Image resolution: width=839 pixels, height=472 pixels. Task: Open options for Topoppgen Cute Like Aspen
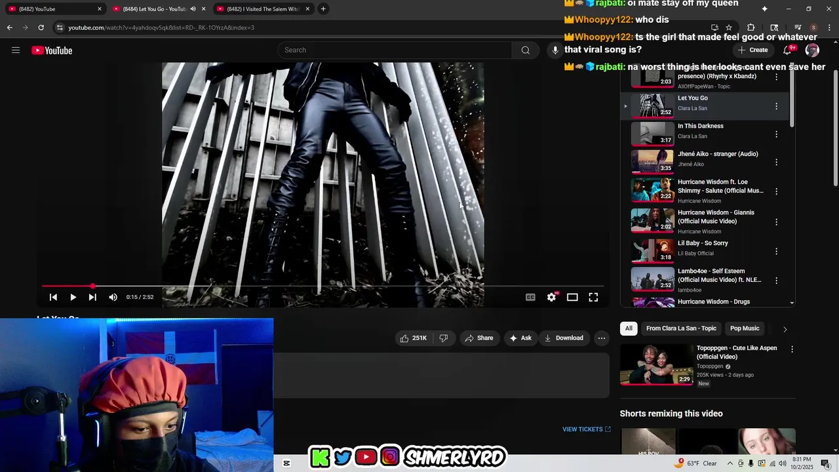tap(792, 349)
